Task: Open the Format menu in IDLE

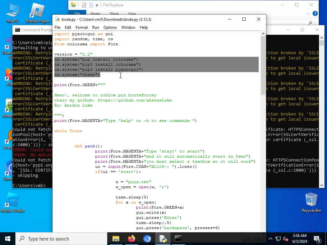Action: click(81, 27)
